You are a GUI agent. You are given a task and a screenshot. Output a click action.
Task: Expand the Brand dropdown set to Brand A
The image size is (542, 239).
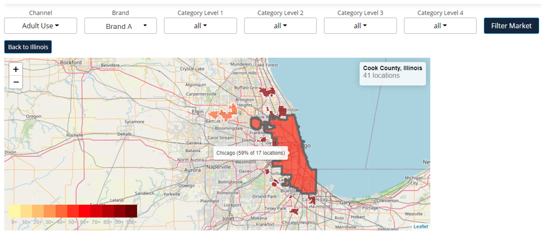[x=120, y=26]
